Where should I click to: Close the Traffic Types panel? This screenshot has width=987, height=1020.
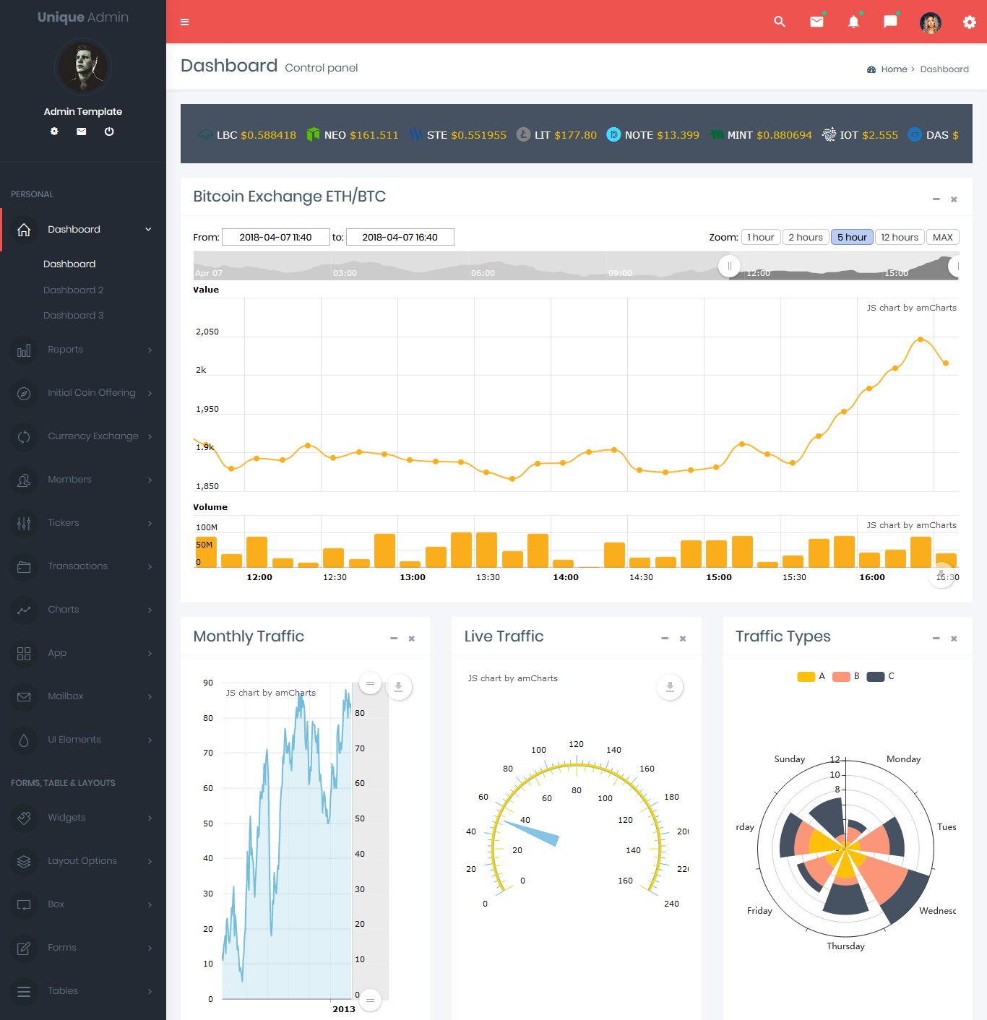click(x=954, y=639)
